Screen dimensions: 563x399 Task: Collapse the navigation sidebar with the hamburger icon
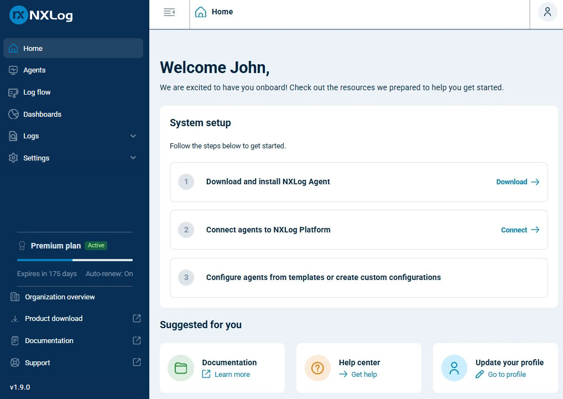coord(169,11)
